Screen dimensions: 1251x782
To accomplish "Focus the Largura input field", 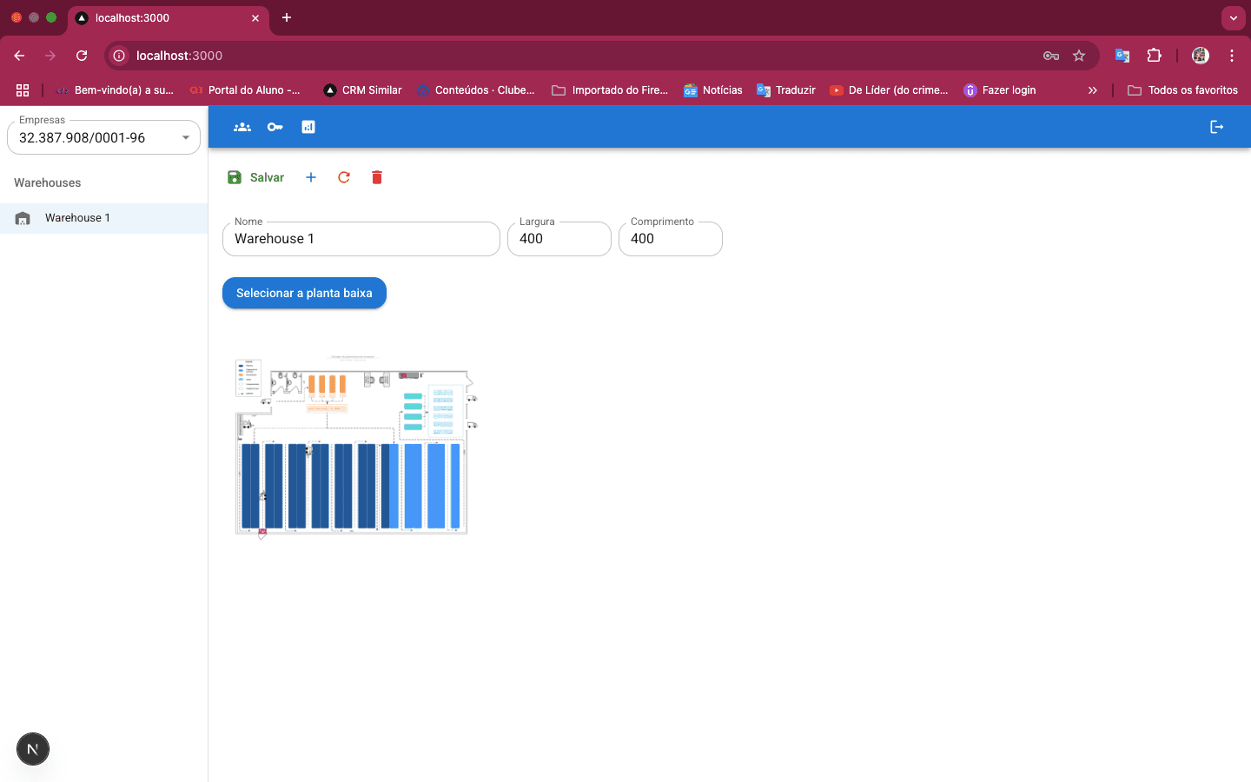I will 559,239.
